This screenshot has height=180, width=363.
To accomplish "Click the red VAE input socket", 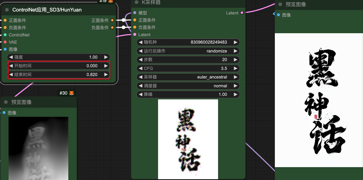I will 5,42.
